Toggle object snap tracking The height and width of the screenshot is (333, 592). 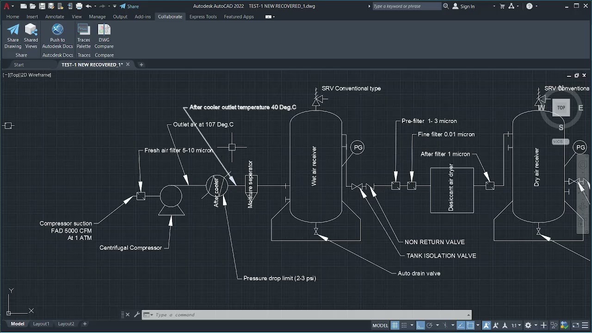[x=461, y=326]
